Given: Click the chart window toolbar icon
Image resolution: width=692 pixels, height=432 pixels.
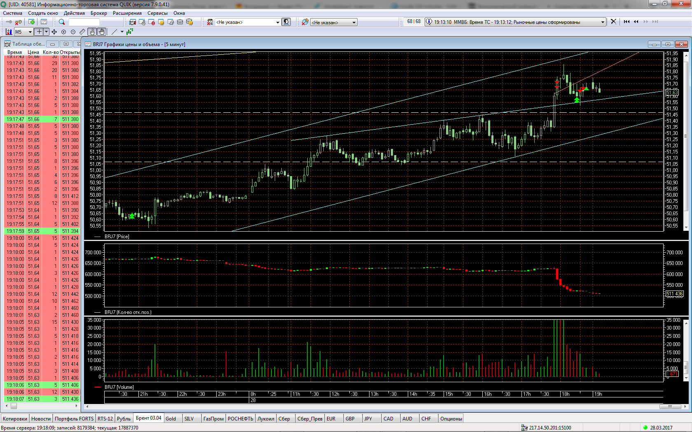Looking at the screenshot, I should pos(44,22).
